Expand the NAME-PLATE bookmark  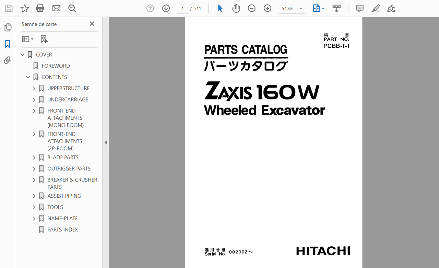(34, 218)
